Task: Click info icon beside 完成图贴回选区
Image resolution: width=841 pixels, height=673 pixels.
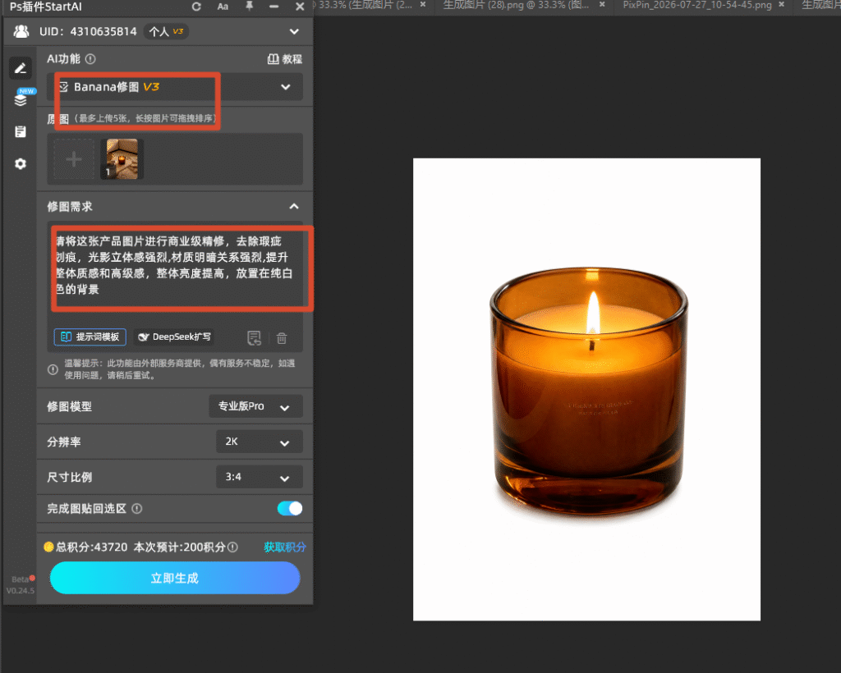Action: coord(137,509)
